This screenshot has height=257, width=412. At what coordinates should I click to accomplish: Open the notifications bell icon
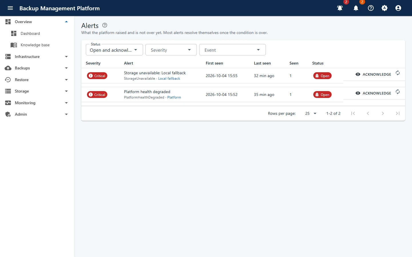[x=356, y=8]
